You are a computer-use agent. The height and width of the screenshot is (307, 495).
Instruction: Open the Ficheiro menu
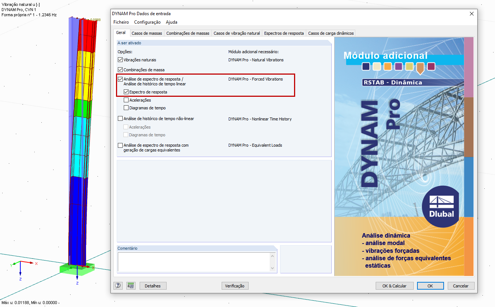tap(121, 22)
